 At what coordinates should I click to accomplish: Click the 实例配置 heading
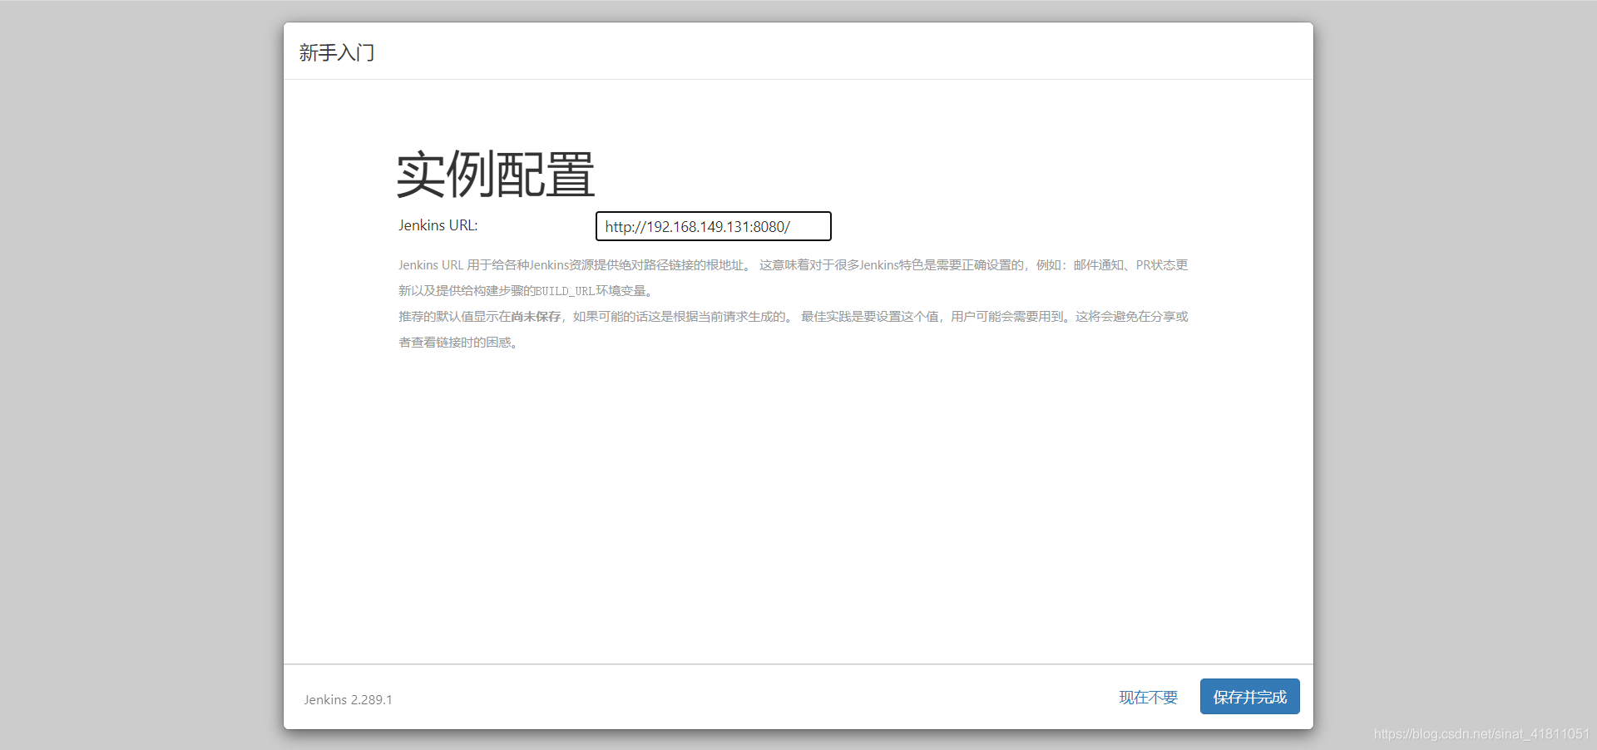click(x=496, y=175)
